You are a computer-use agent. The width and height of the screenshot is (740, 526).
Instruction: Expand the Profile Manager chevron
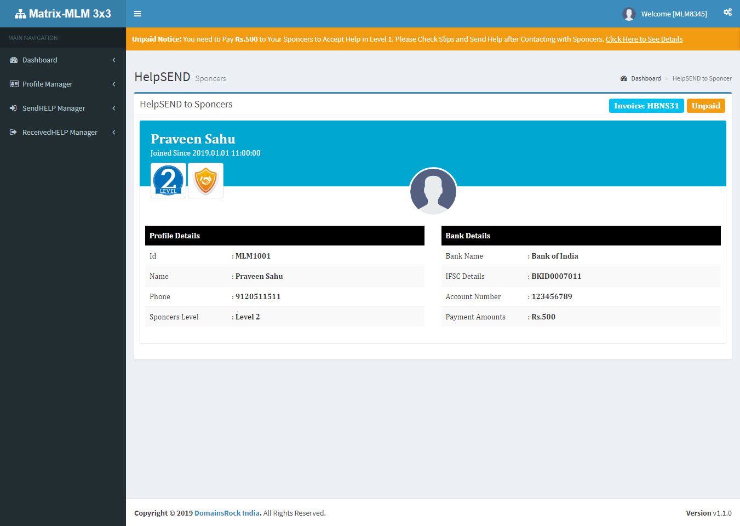114,84
